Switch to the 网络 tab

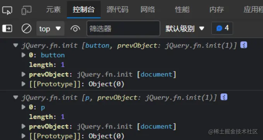click(x=148, y=10)
